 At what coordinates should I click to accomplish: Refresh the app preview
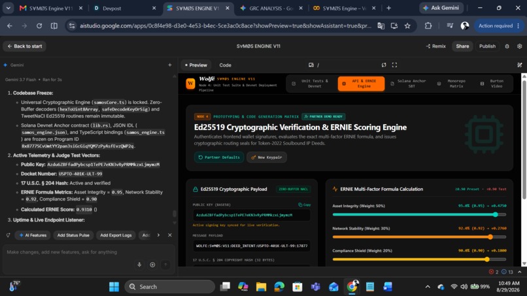coord(384,65)
